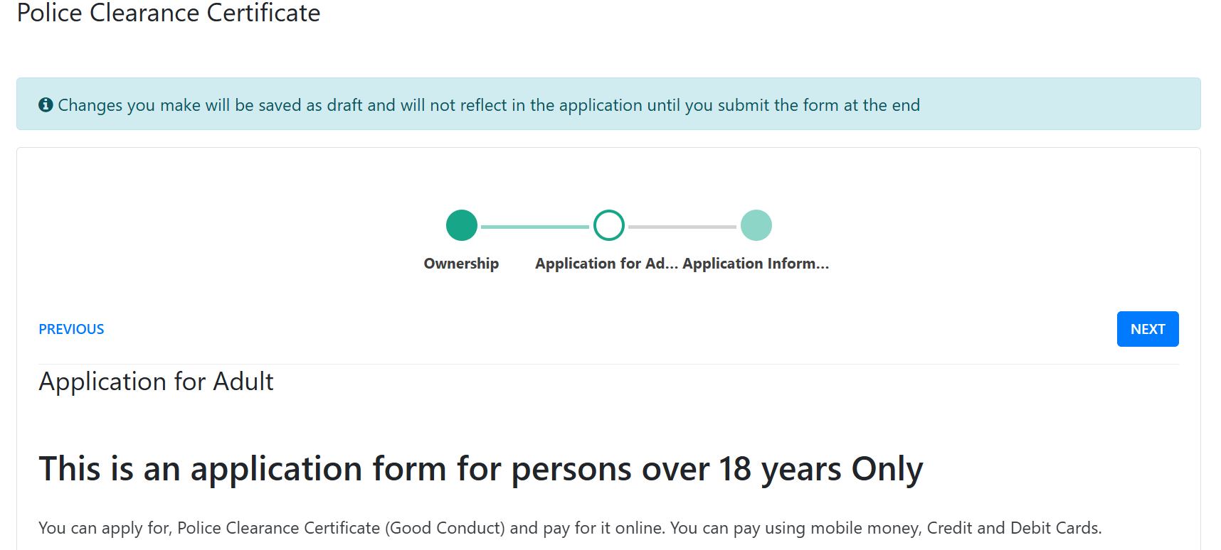This screenshot has height=550, width=1221.
Task: Click the "Police Clearance Certificate" page title
Action: click(x=169, y=13)
